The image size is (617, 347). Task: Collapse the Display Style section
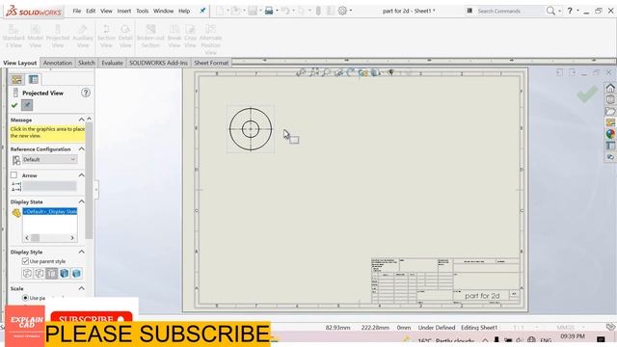[x=81, y=252]
